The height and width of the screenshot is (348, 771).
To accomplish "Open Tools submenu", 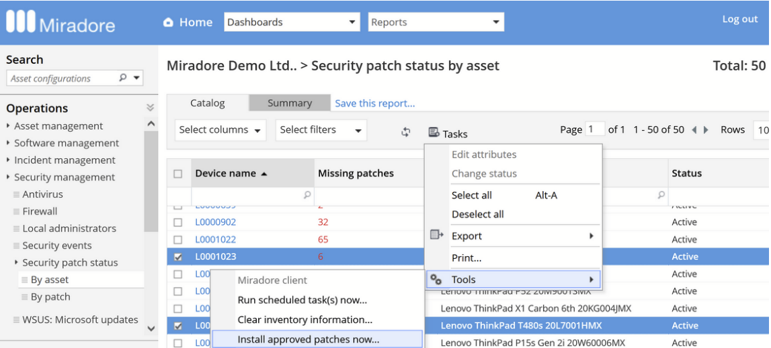I will pos(513,280).
